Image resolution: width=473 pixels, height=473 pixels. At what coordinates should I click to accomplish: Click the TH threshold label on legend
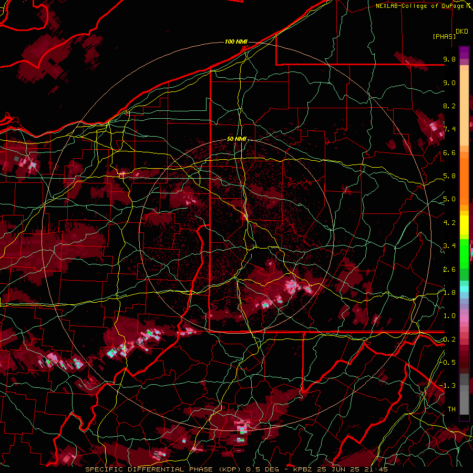pyautogui.click(x=451, y=409)
